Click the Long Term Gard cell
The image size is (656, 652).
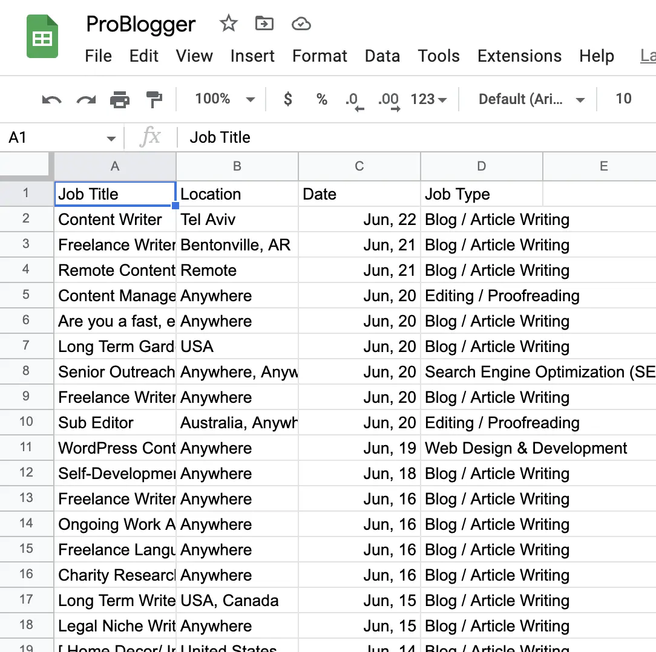[115, 347]
